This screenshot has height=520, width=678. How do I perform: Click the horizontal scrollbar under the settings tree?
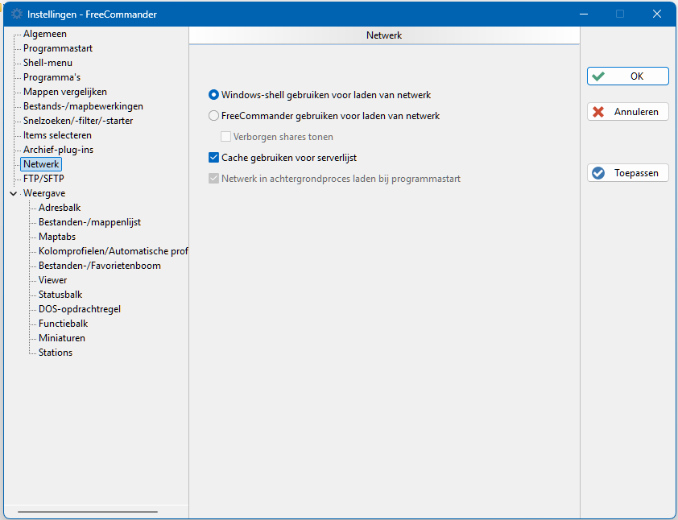click(x=88, y=512)
